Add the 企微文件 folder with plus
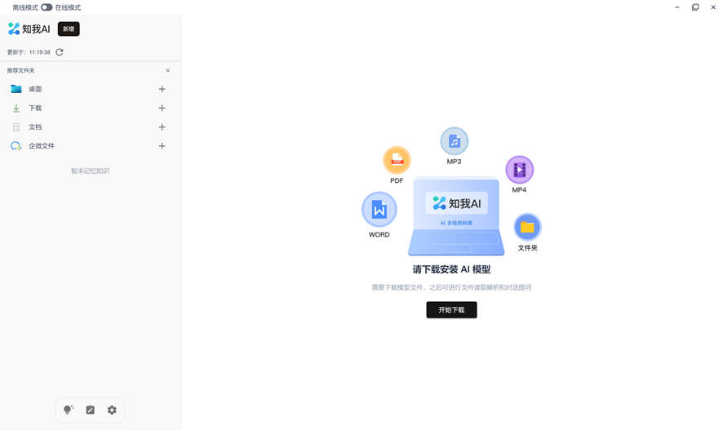 pos(162,146)
